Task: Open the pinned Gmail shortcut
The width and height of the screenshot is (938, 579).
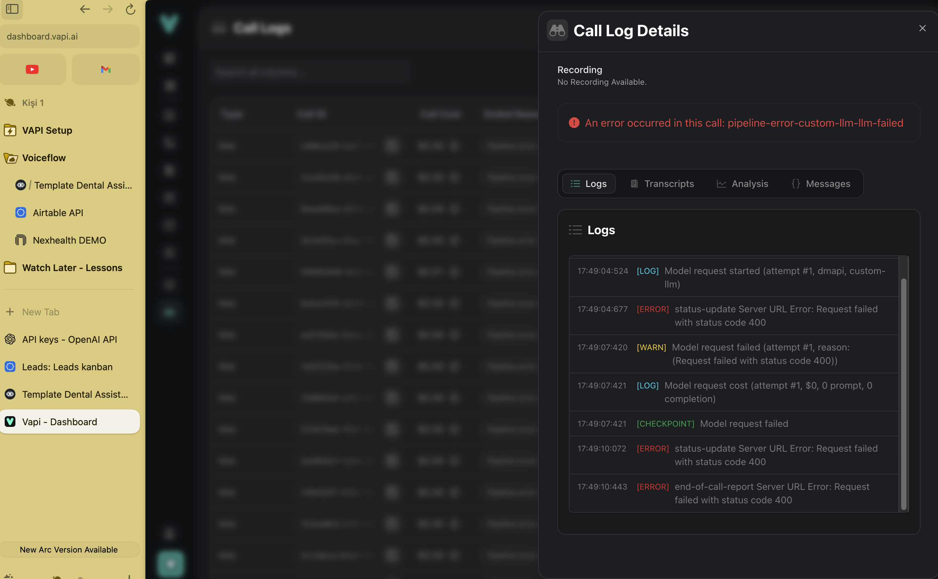Action: click(106, 69)
